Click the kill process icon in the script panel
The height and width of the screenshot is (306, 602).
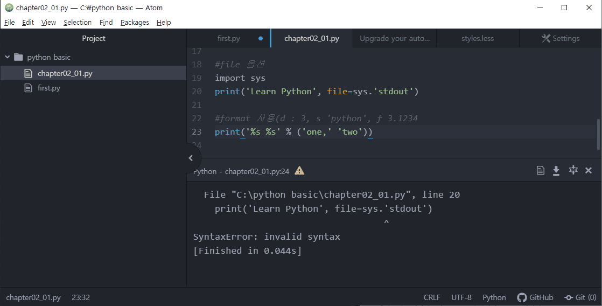(x=573, y=170)
